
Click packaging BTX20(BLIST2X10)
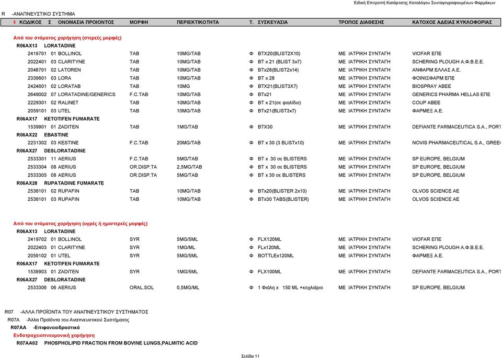[279, 54]
